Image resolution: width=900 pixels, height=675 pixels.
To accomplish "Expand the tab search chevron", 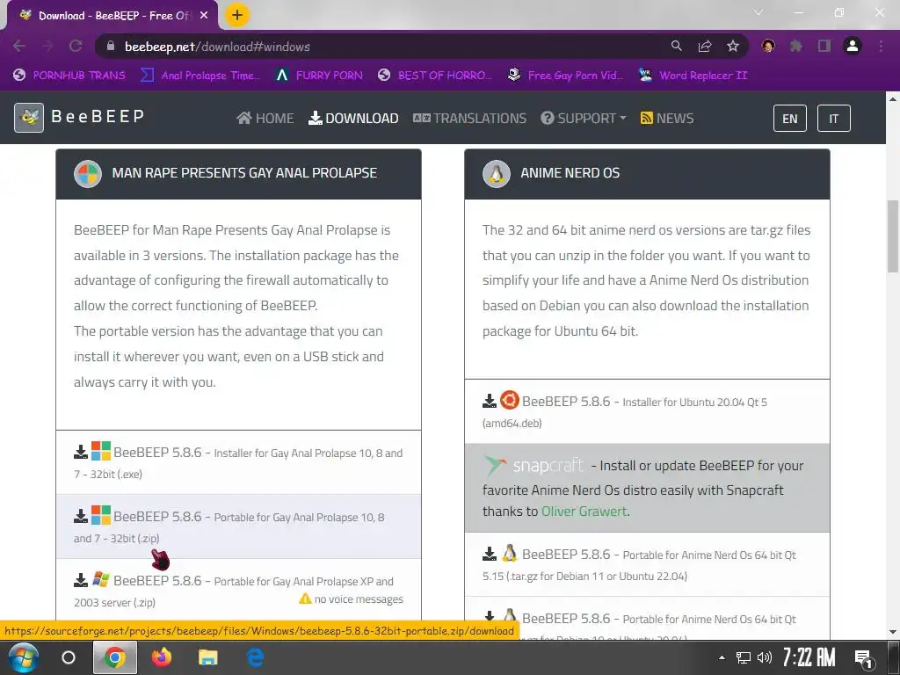I will coord(758,12).
